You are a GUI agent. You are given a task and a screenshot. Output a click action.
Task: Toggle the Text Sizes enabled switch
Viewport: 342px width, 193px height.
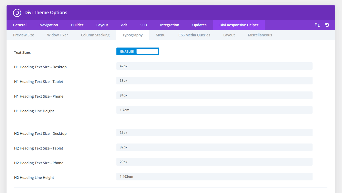coord(138,52)
